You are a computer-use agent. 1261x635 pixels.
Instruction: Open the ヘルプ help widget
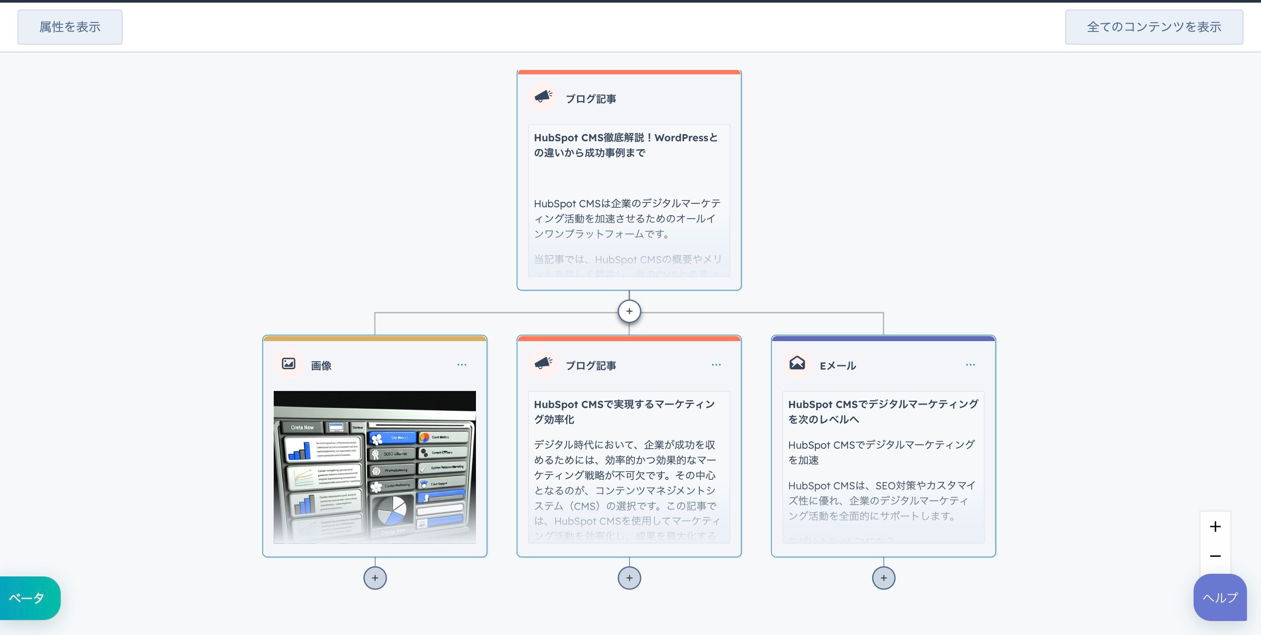(x=1220, y=597)
